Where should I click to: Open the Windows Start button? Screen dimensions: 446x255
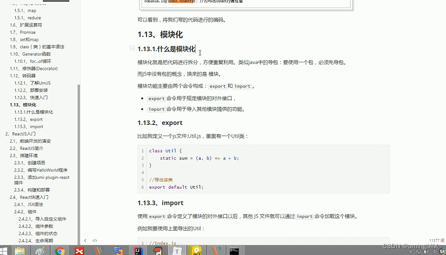[3, 251]
